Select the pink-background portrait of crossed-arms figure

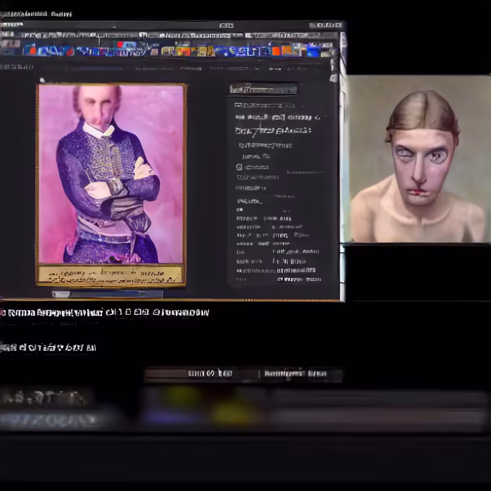click(x=111, y=174)
